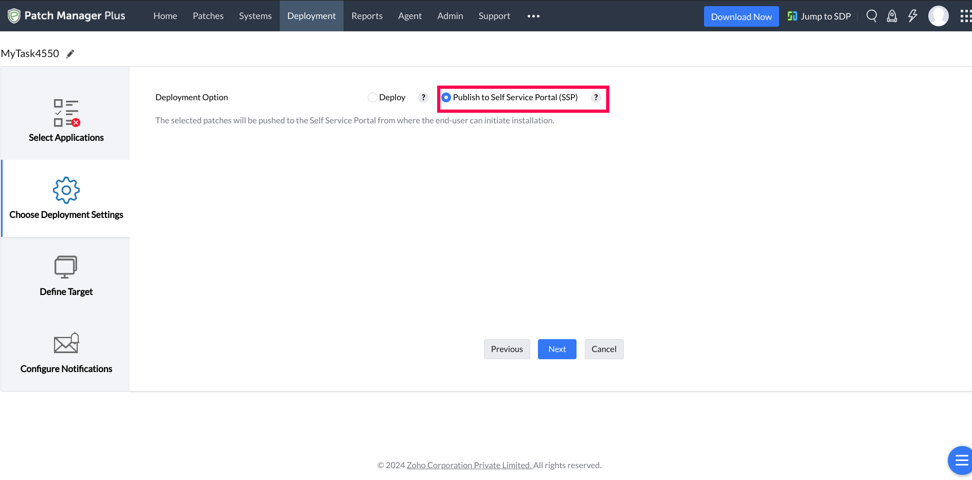This screenshot has width=972, height=480.
Task: Click the selected patches description text
Action: (355, 121)
